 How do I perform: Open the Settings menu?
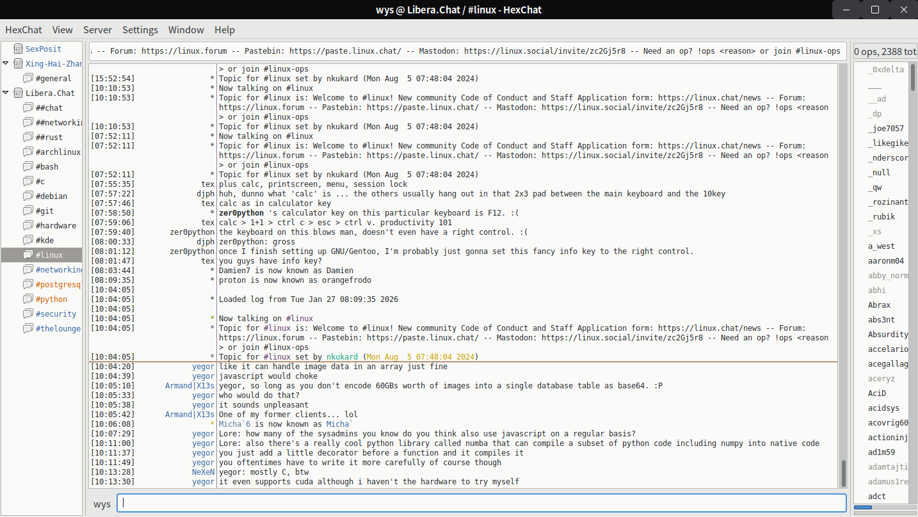pos(140,30)
